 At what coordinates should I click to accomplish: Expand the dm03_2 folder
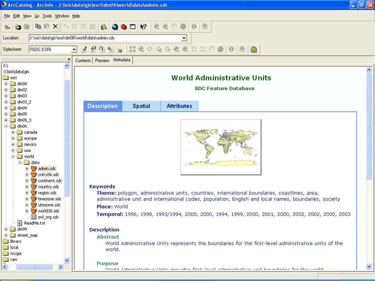[x=6, y=102]
